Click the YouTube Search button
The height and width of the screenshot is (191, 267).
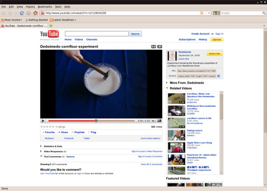[135, 34]
